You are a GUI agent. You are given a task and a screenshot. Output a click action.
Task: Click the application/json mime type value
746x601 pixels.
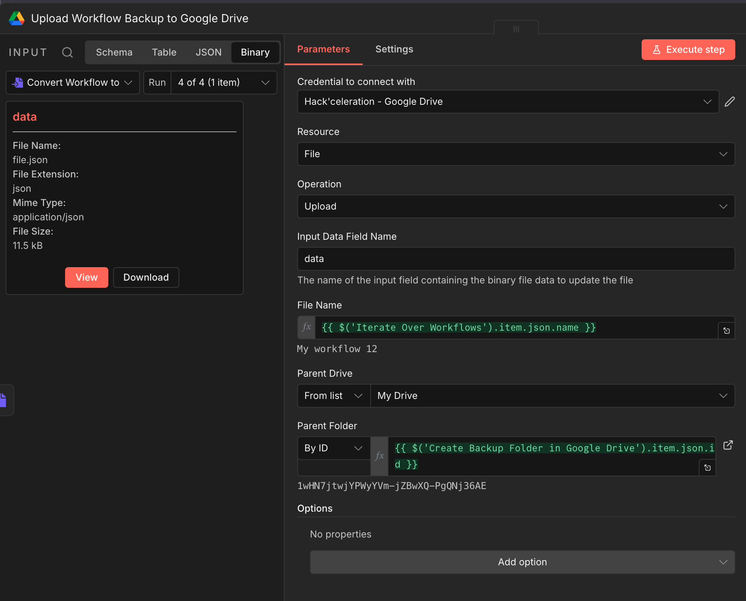[x=48, y=217]
